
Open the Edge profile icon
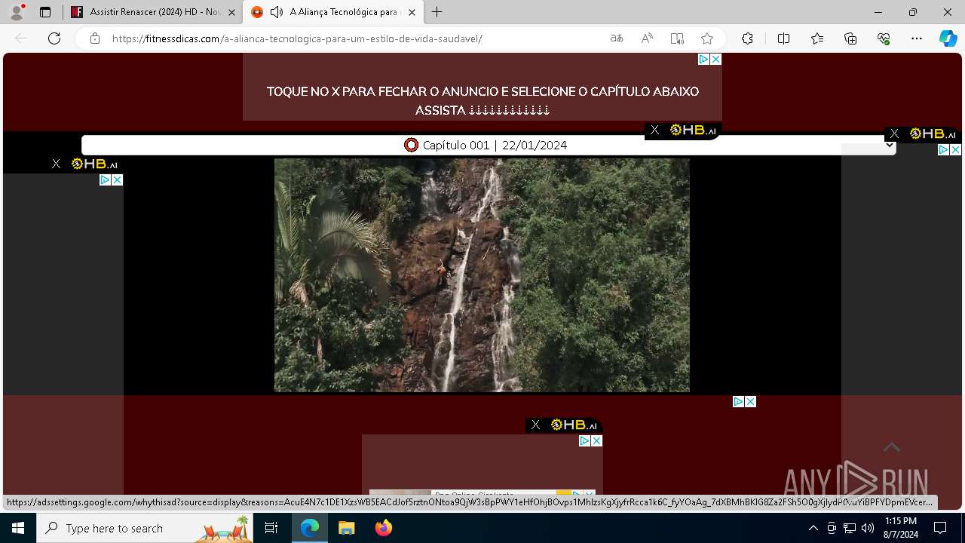click(17, 12)
